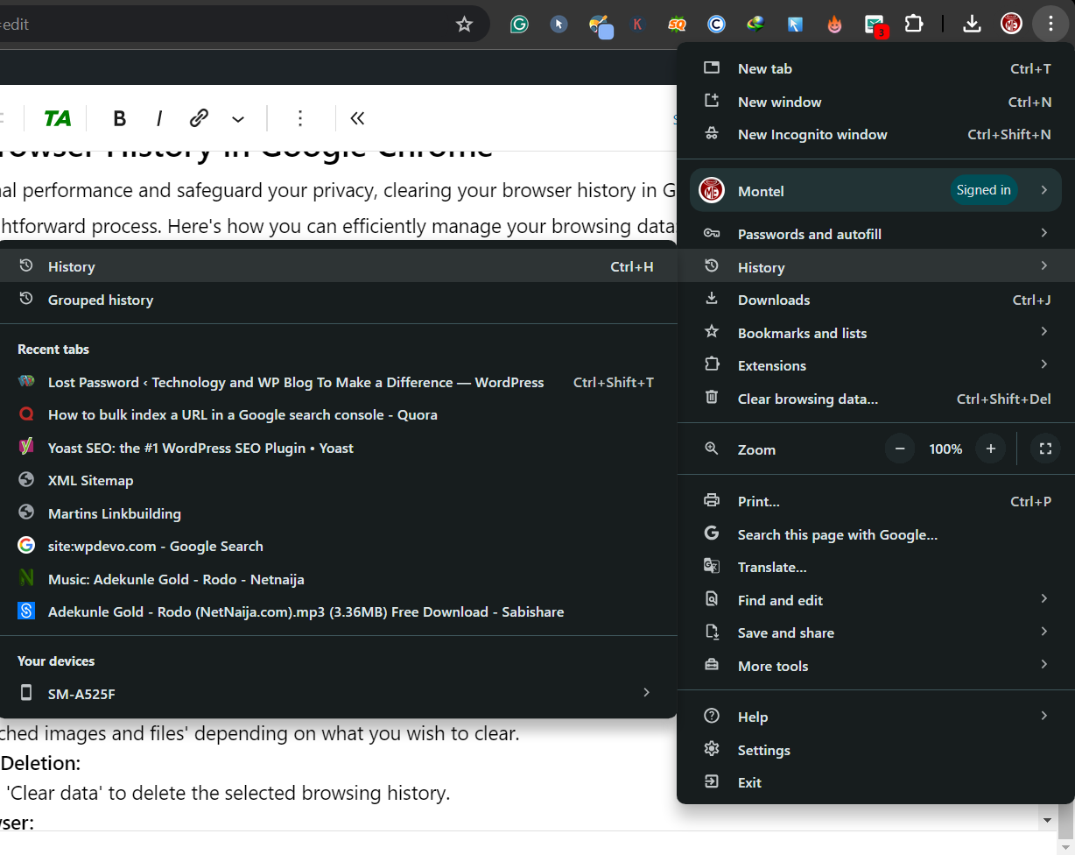The width and height of the screenshot is (1075, 855).
Task: Select New window menu item
Action: point(875,102)
